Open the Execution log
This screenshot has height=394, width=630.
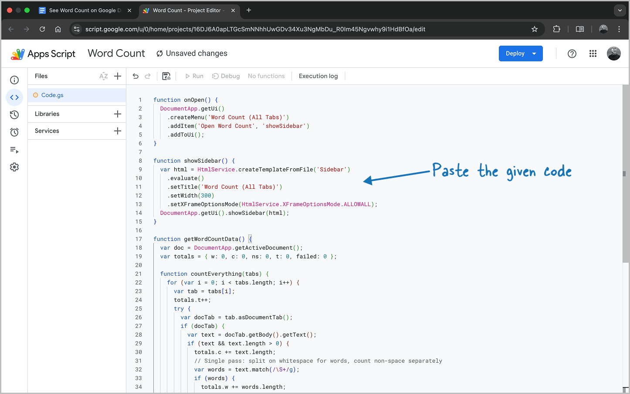coord(318,76)
